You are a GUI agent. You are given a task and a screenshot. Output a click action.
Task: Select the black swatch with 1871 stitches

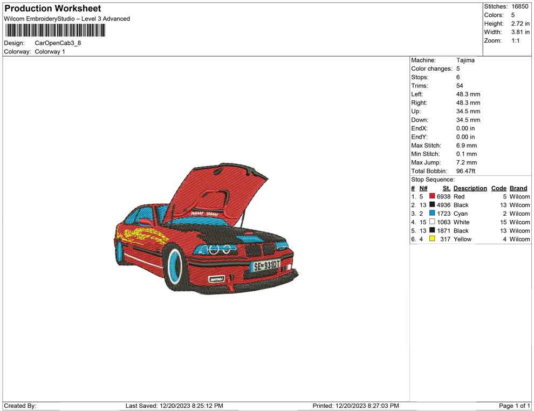click(x=432, y=231)
